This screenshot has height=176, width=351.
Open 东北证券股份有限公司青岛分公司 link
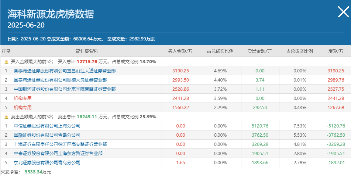pos(47,162)
